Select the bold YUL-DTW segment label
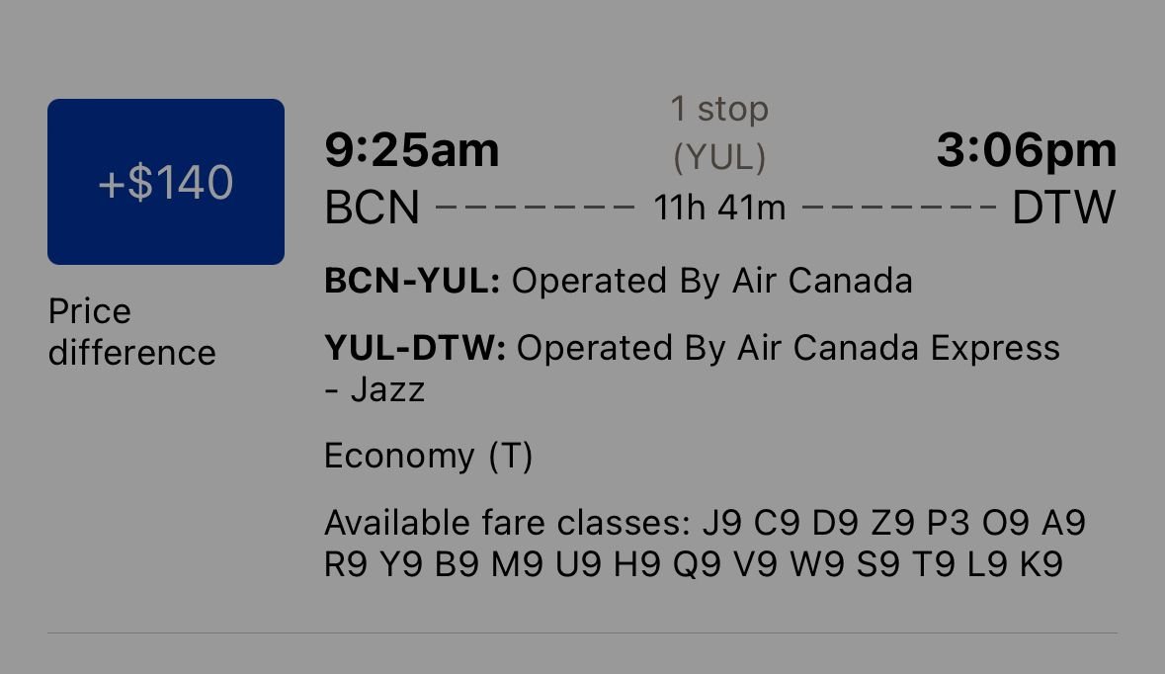The height and width of the screenshot is (674, 1165). 415,348
